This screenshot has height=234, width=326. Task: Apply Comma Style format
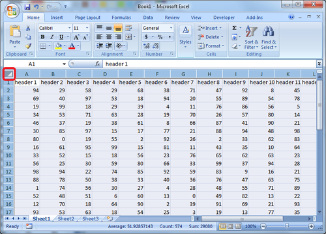170,37
